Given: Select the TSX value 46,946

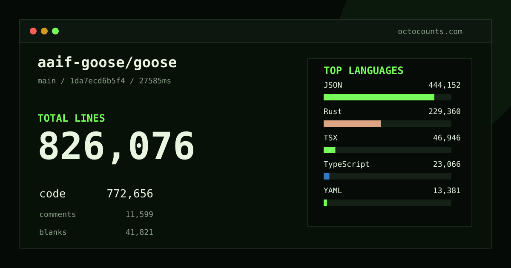Looking at the screenshot, I should pyautogui.click(x=447, y=138).
